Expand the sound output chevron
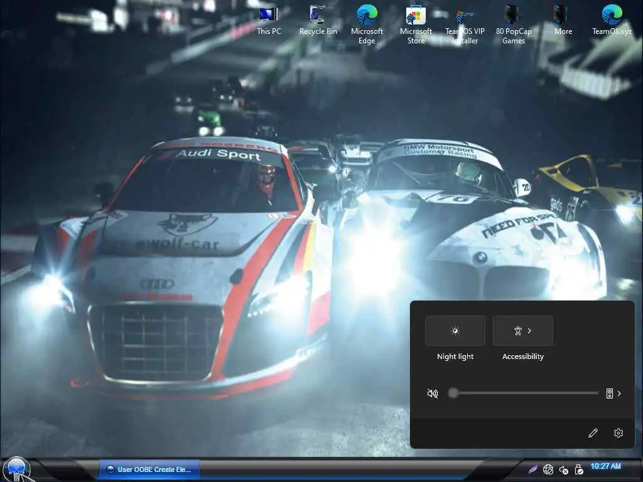Image resolution: width=643 pixels, height=482 pixels. tap(619, 394)
